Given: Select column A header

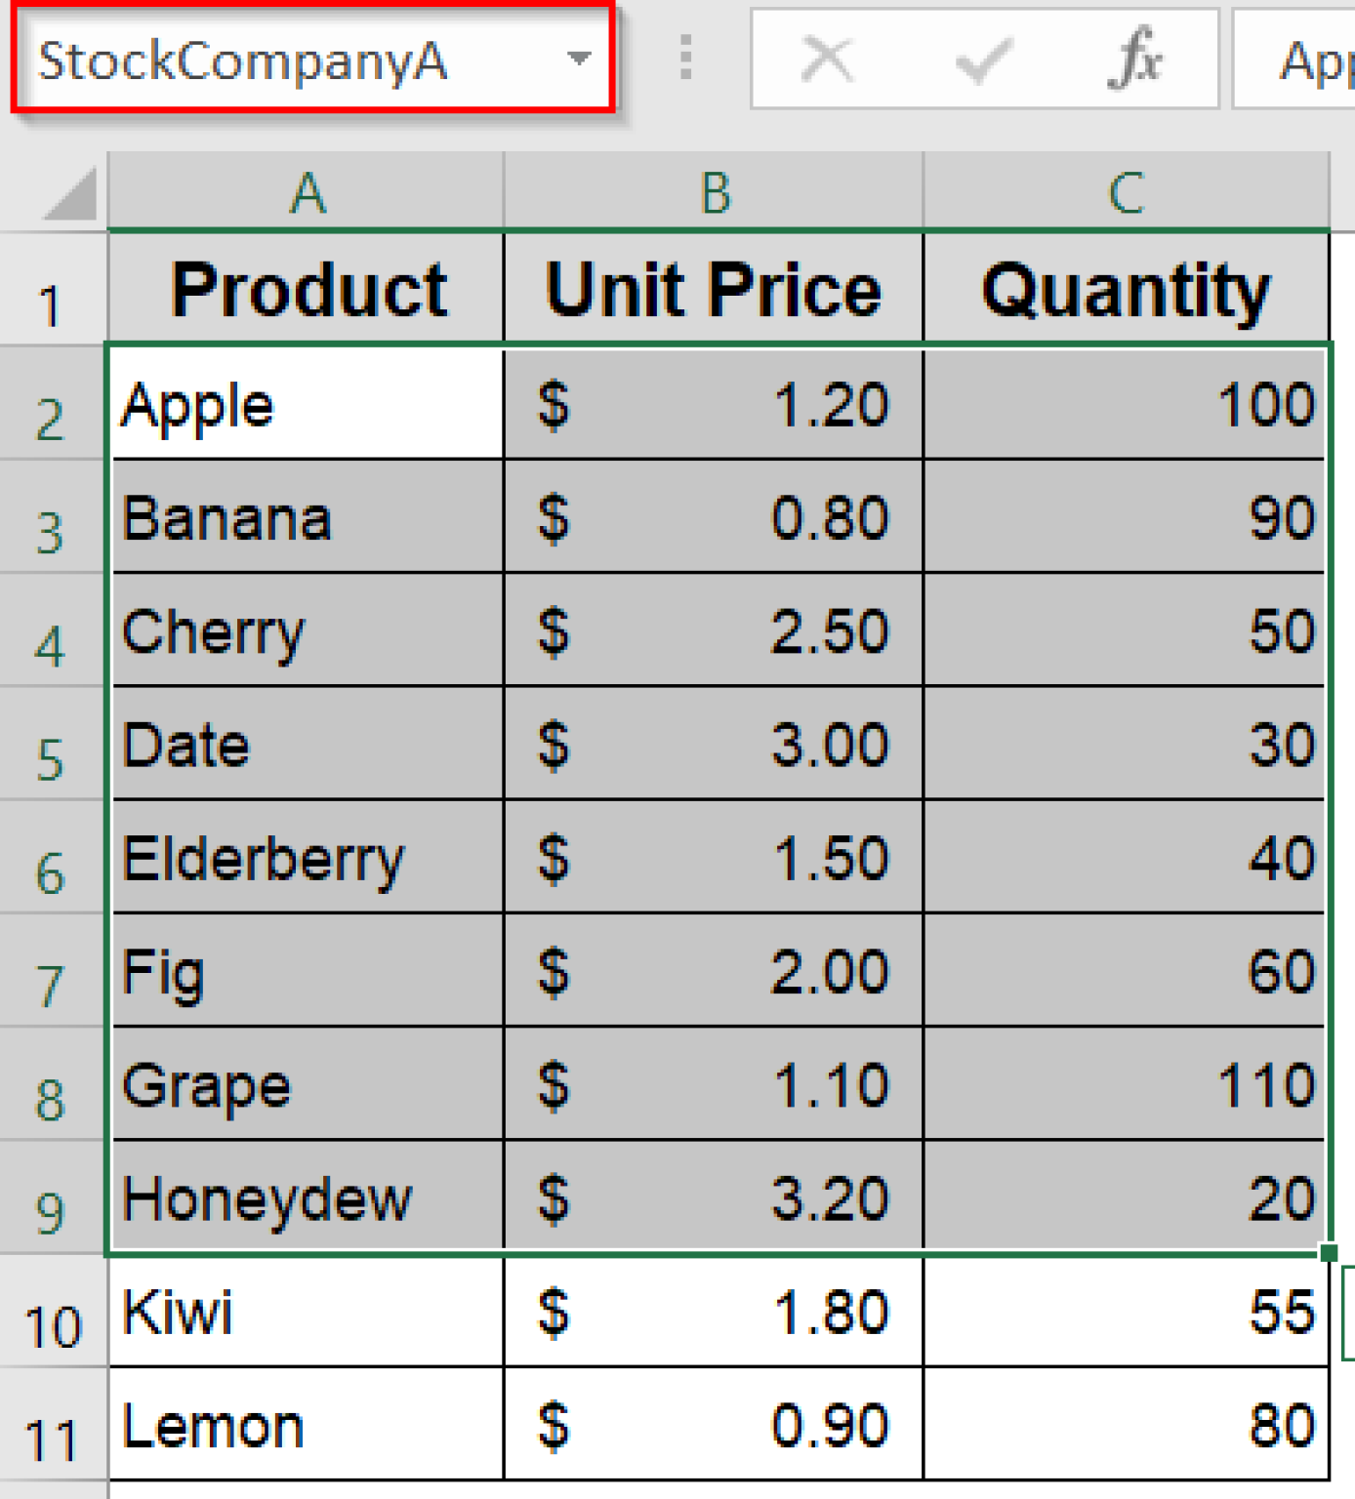Looking at the screenshot, I should pyautogui.click(x=307, y=192).
